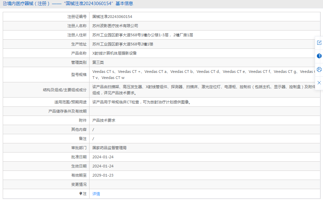This screenshot has height=202, width=323.
Task: Click the Veedas CT model specifications text
Action: 204,75
